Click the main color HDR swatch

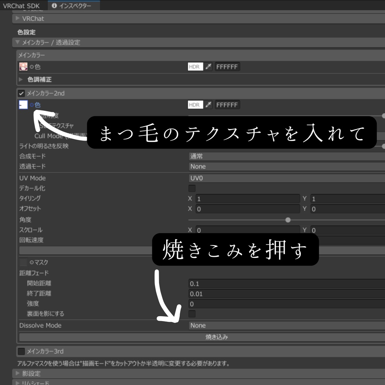(x=196, y=67)
